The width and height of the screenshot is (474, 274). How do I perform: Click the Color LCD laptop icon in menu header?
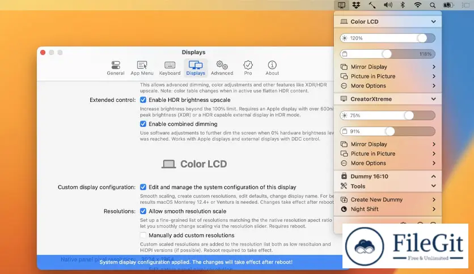tap(344, 22)
